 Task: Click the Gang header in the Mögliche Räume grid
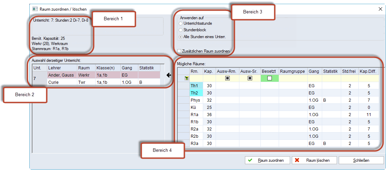[314, 71]
